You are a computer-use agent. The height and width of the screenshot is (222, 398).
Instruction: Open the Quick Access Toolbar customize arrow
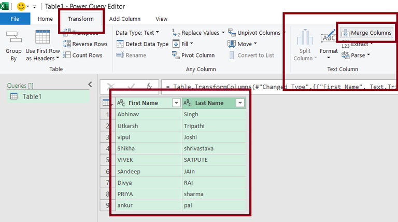[35, 7]
